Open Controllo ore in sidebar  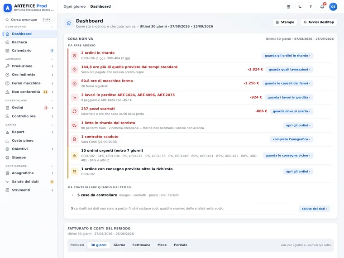coord(30,116)
